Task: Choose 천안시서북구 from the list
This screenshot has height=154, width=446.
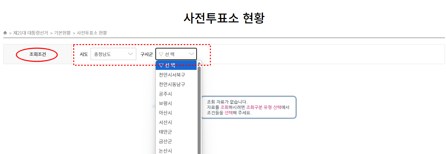Action: 176,75
